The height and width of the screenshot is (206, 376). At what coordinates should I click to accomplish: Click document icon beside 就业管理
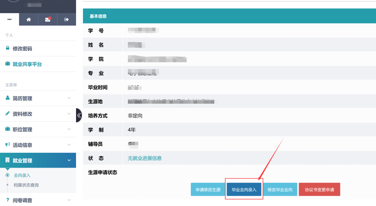coord(8,160)
